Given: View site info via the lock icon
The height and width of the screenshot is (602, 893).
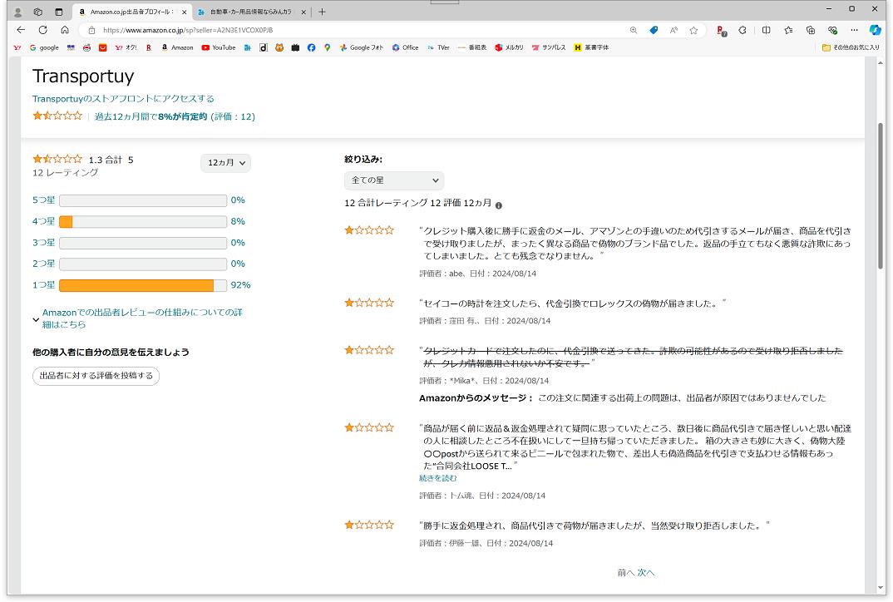Looking at the screenshot, I should [x=91, y=30].
